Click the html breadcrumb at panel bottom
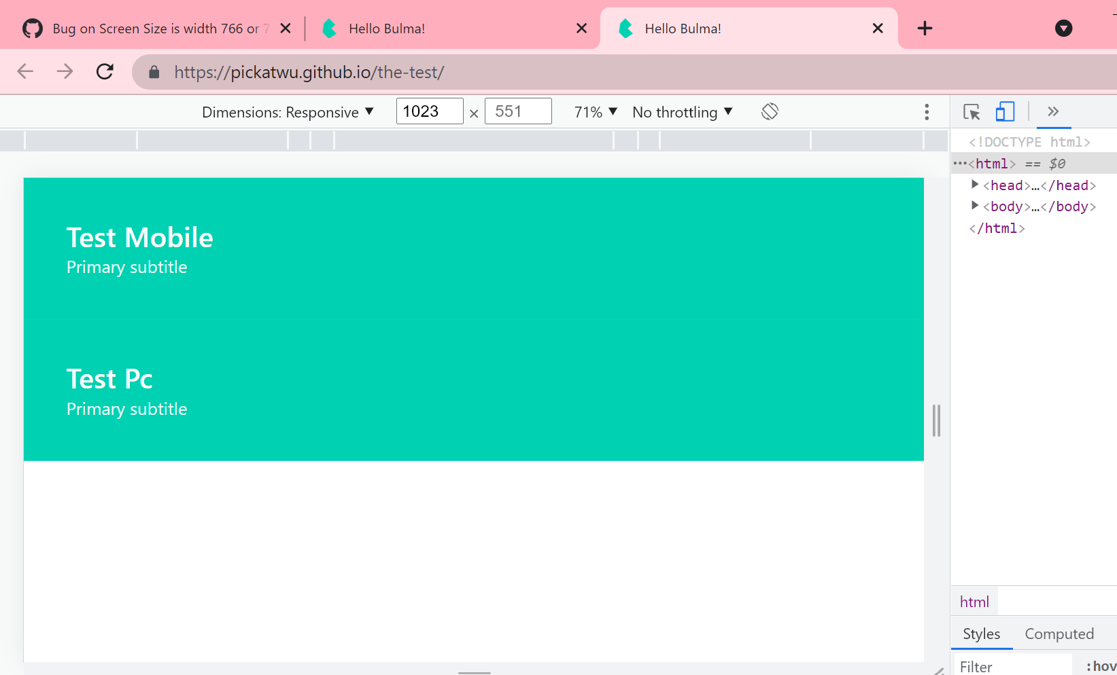Image resolution: width=1117 pixels, height=675 pixels. (974, 600)
